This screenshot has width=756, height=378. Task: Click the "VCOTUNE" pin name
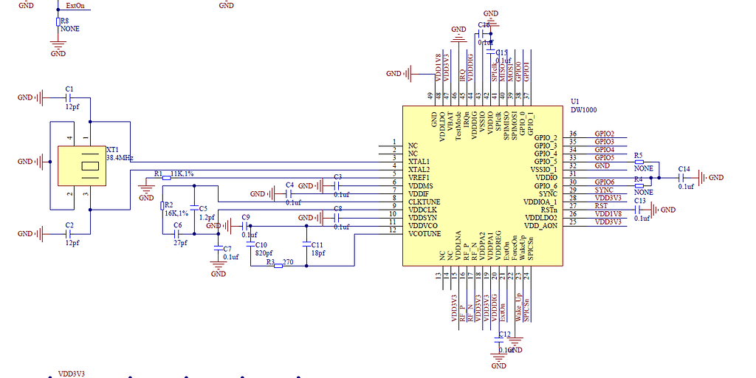coord(425,234)
